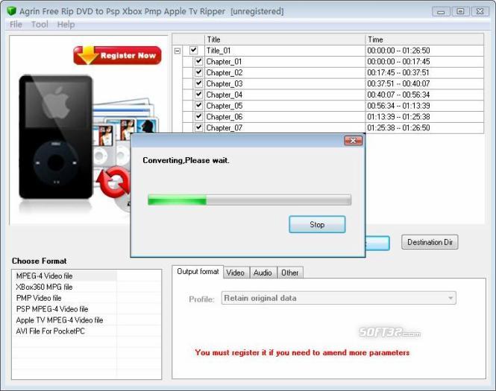This screenshot has height=391, width=496.
Task: Switch to the Other tab
Action: coord(289,273)
